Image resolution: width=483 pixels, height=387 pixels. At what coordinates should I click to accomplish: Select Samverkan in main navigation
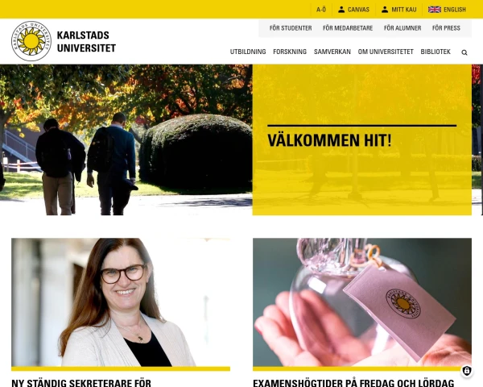tap(332, 52)
